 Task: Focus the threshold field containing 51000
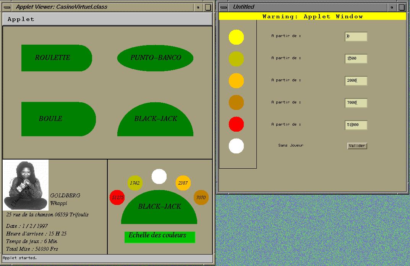(x=356, y=125)
